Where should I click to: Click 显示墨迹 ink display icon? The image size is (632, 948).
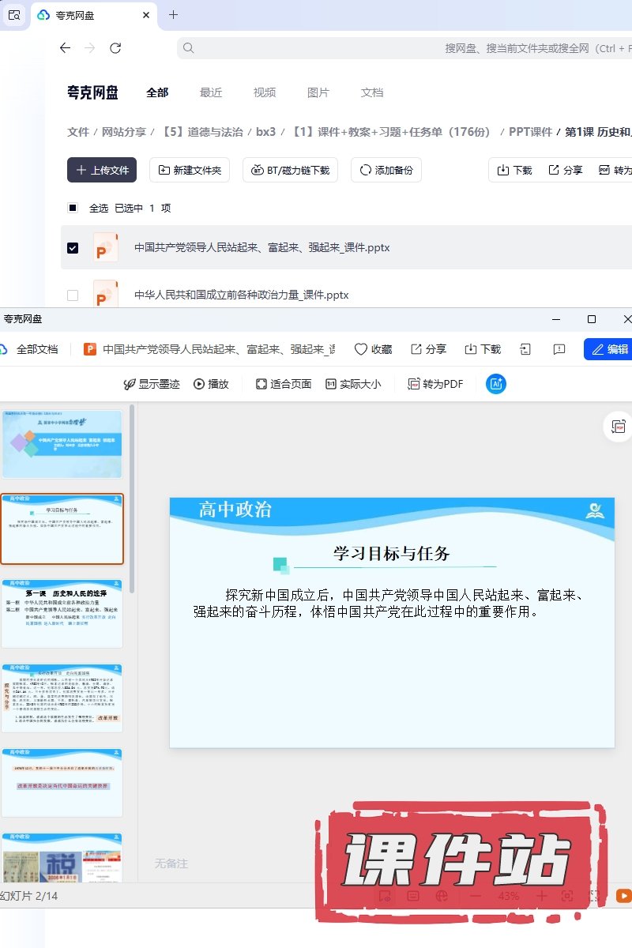pos(130,384)
